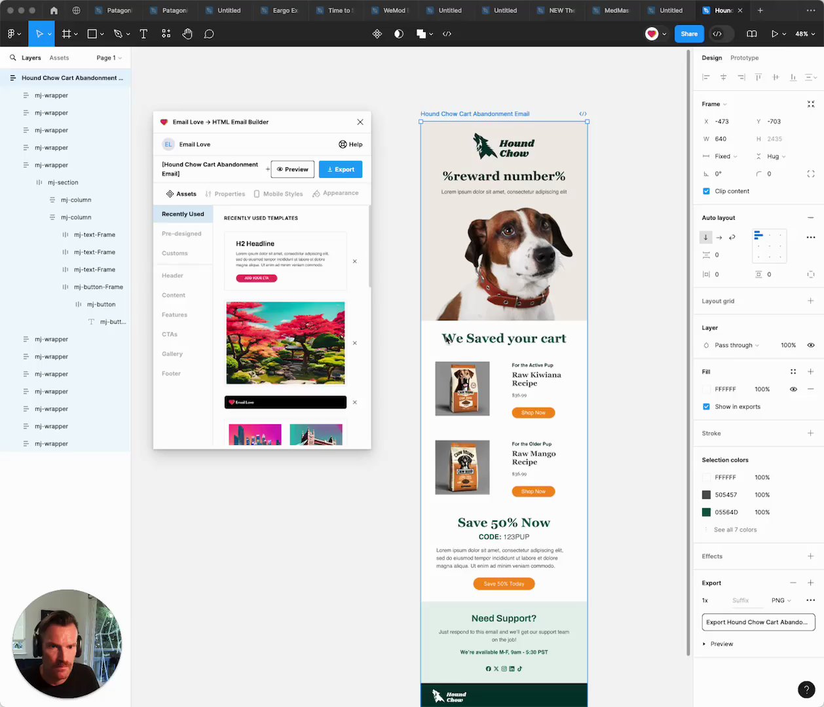Open a new tab with plus icon

pyautogui.click(x=760, y=10)
